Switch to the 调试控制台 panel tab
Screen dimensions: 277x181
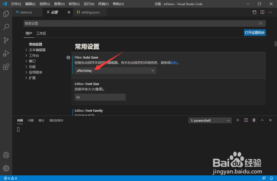click(56, 120)
